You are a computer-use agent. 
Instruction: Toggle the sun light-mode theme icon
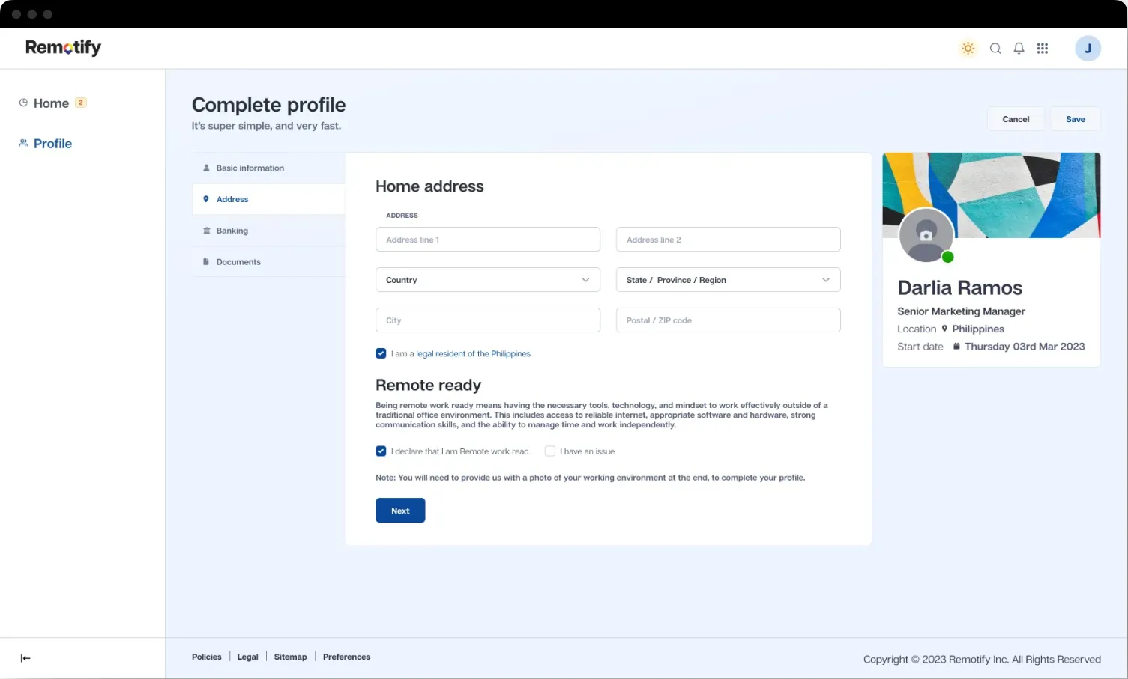[968, 49]
